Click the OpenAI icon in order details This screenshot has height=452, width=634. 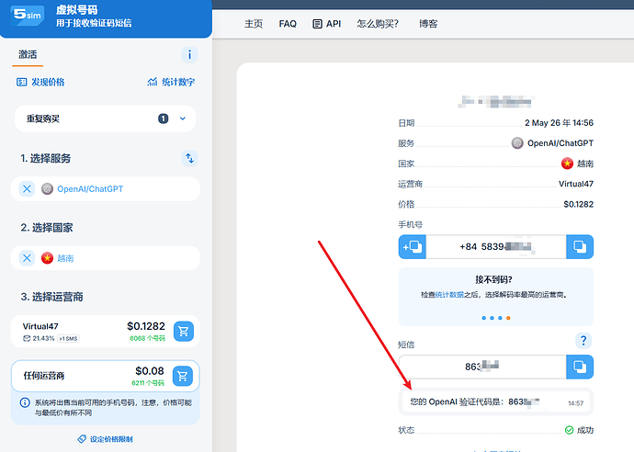[x=517, y=143]
